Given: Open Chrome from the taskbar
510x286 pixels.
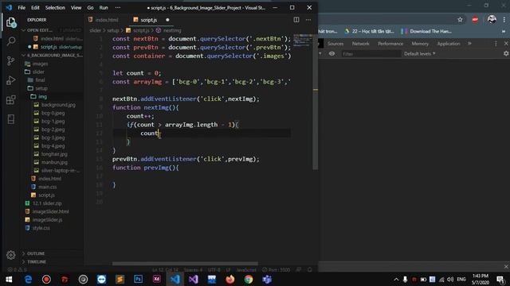Looking at the screenshot, I should point(249,279).
